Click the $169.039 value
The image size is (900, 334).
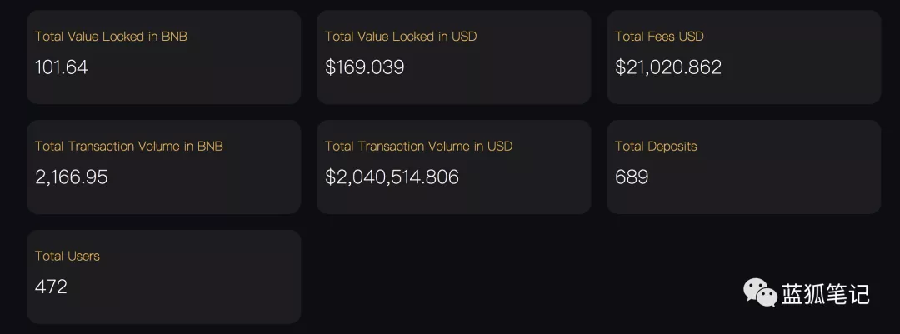(x=364, y=67)
